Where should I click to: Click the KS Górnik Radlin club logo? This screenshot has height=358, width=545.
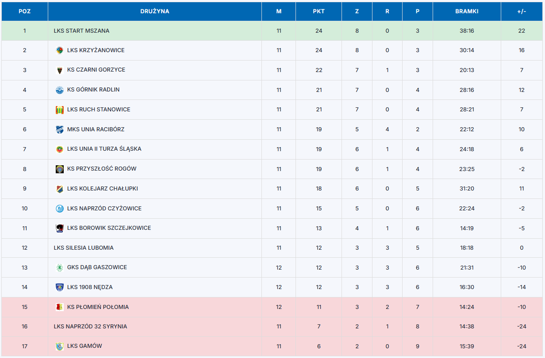point(59,90)
